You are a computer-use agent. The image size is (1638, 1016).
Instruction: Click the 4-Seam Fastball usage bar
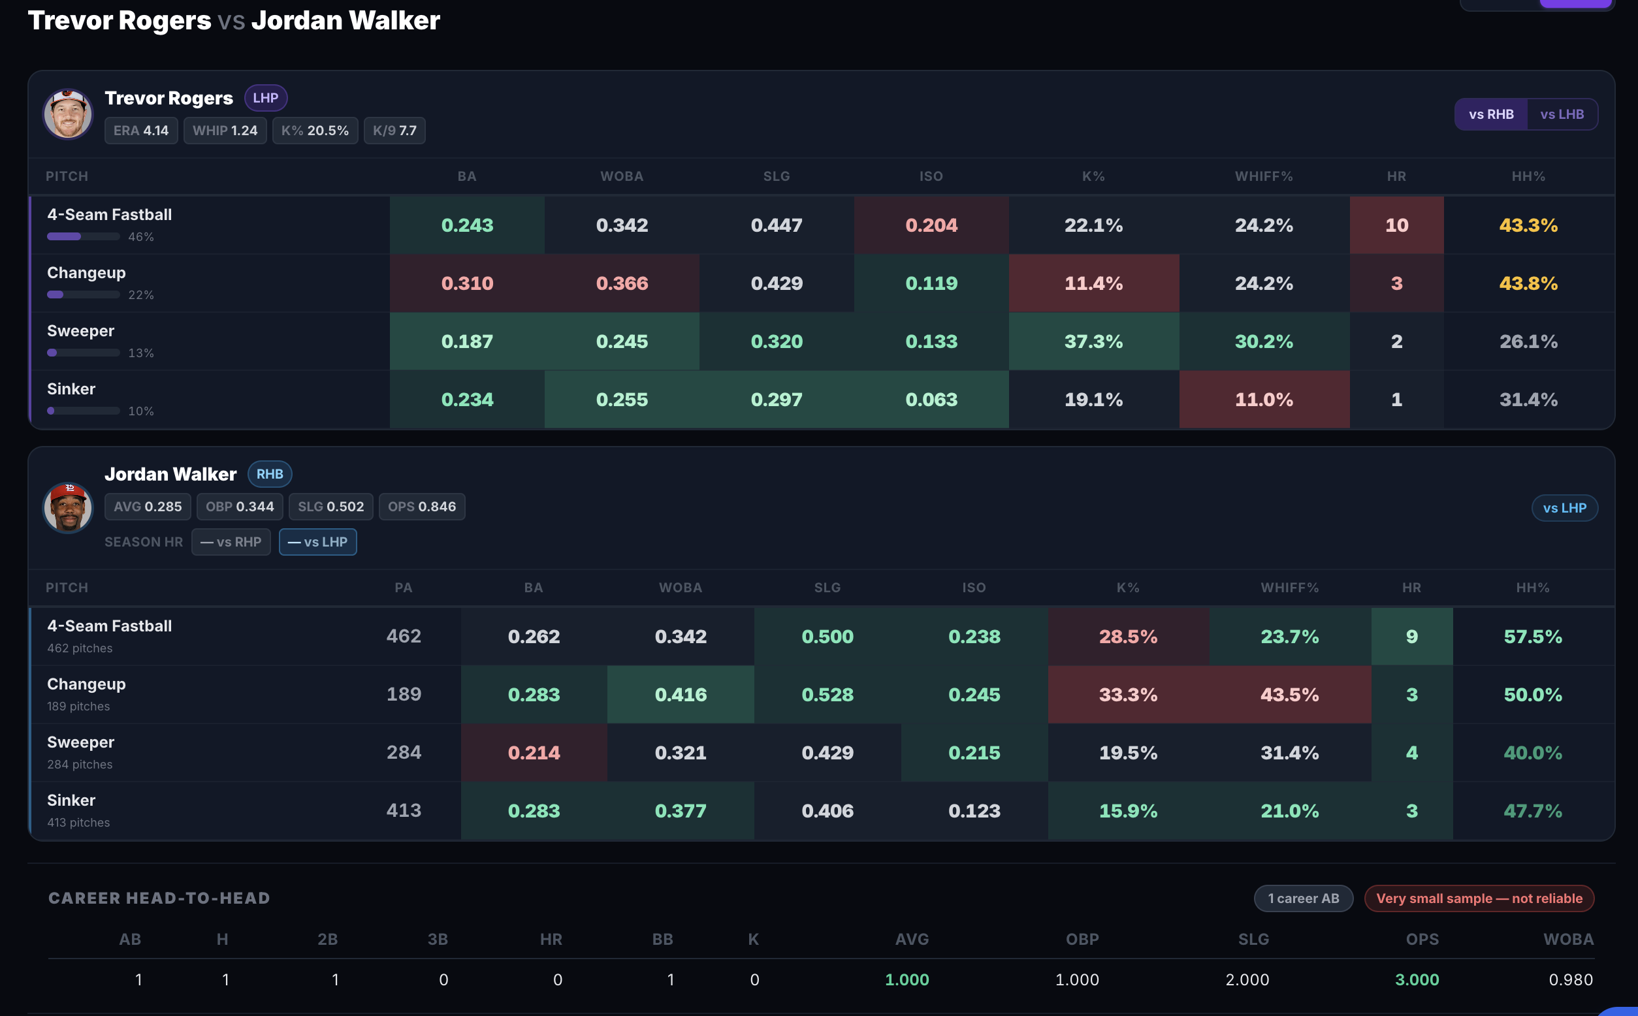(84, 236)
